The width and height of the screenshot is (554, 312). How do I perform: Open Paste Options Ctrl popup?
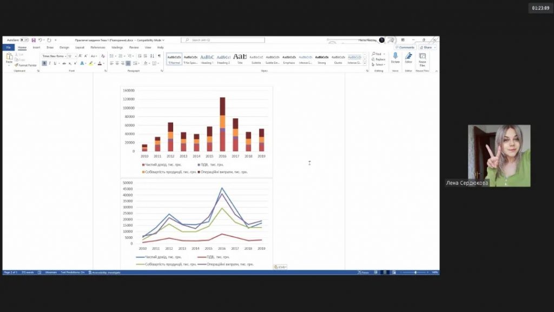click(280, 267)
